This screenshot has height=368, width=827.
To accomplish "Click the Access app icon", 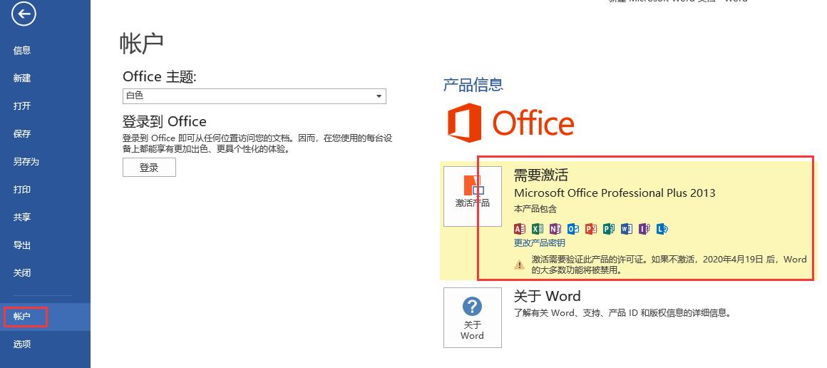I will [520, 229].
